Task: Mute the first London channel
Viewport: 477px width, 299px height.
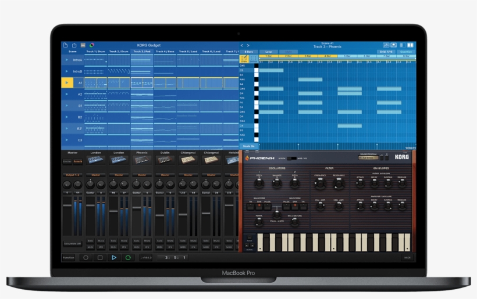Action: 101,241
